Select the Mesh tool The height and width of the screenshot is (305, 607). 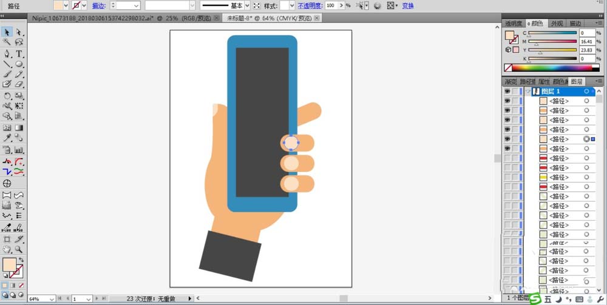pos(7,127)
